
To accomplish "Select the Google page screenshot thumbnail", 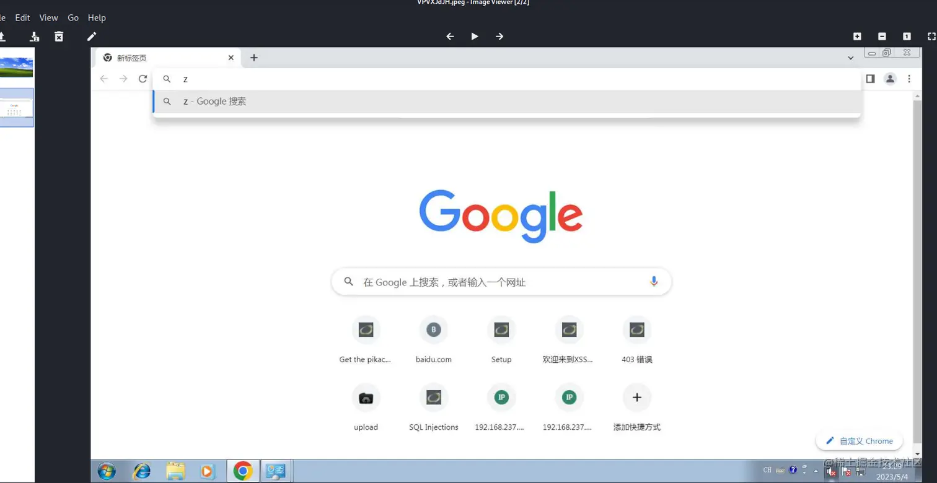I will click(16, 108).
